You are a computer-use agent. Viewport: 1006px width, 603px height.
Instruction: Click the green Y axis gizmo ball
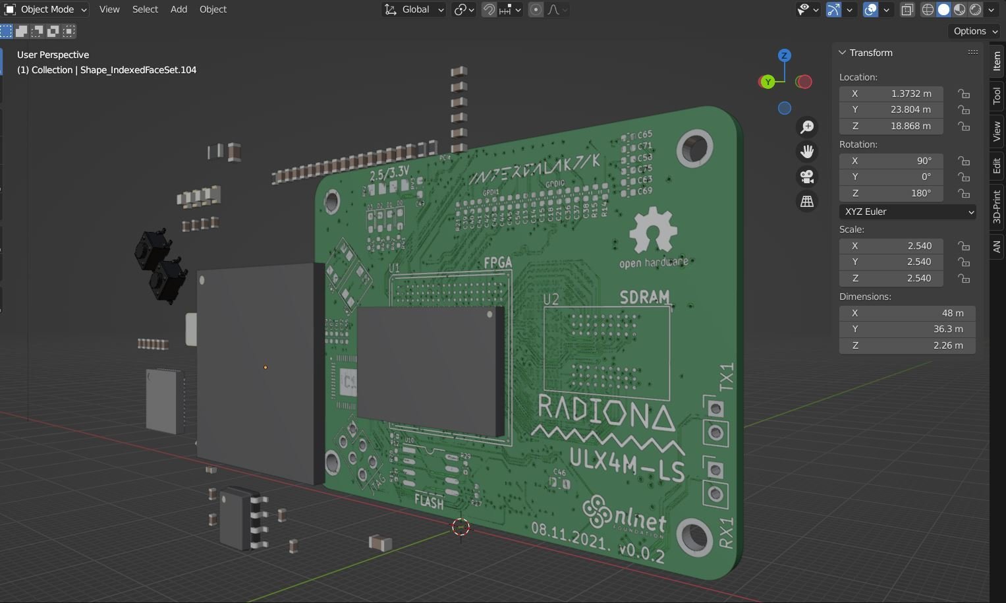tap(768, 82)
